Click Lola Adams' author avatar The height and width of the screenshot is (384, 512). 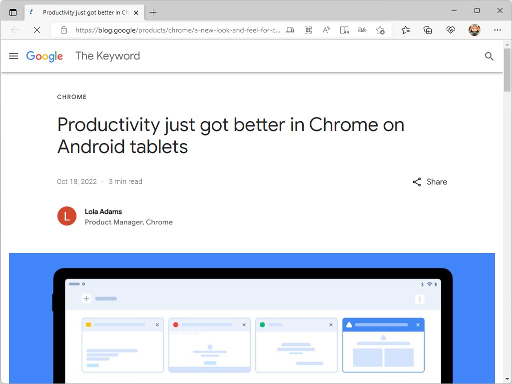click(66, 216)
